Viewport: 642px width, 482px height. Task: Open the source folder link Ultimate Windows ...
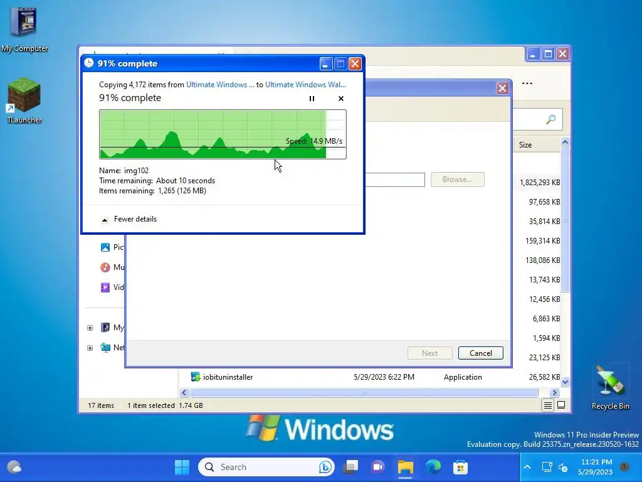220,85
